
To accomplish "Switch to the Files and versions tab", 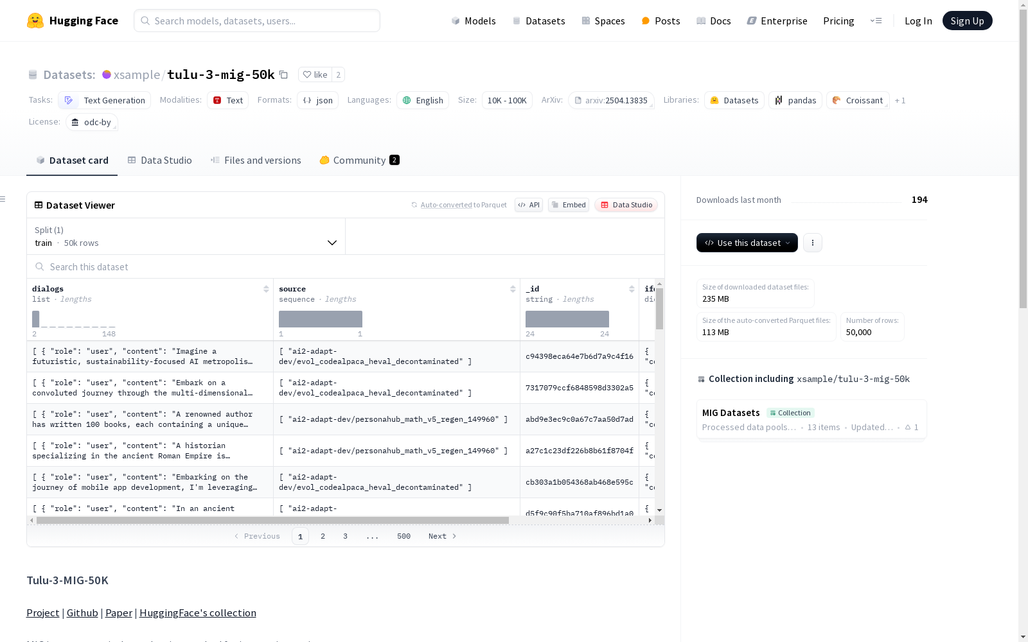I will [x=256, y=160].
